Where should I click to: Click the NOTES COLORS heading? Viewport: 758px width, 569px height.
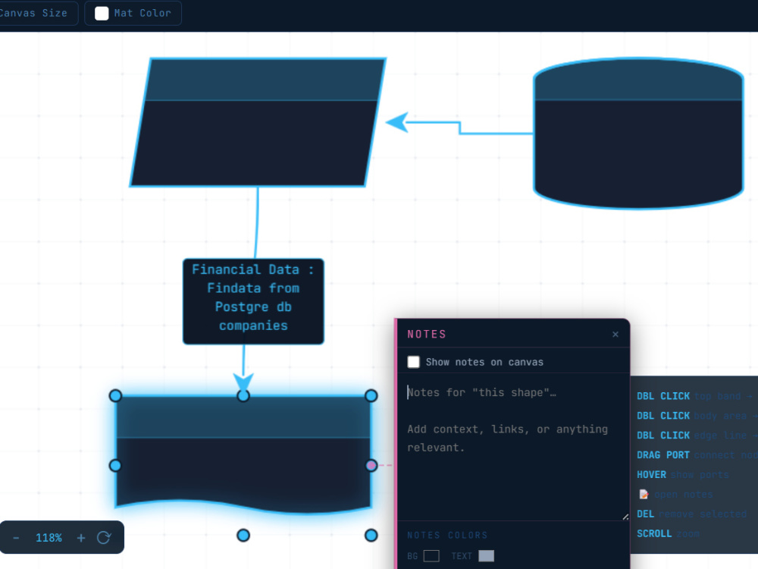coord(447,535)
